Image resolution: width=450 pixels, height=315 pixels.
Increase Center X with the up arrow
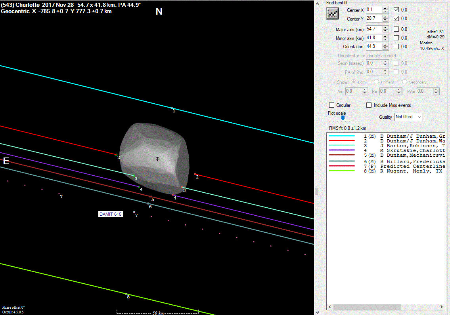coord(385,8)
